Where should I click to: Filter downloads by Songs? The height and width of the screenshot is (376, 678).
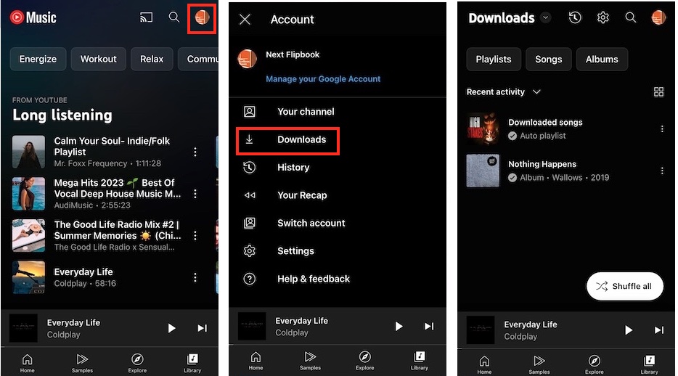[x=548, y=60]
